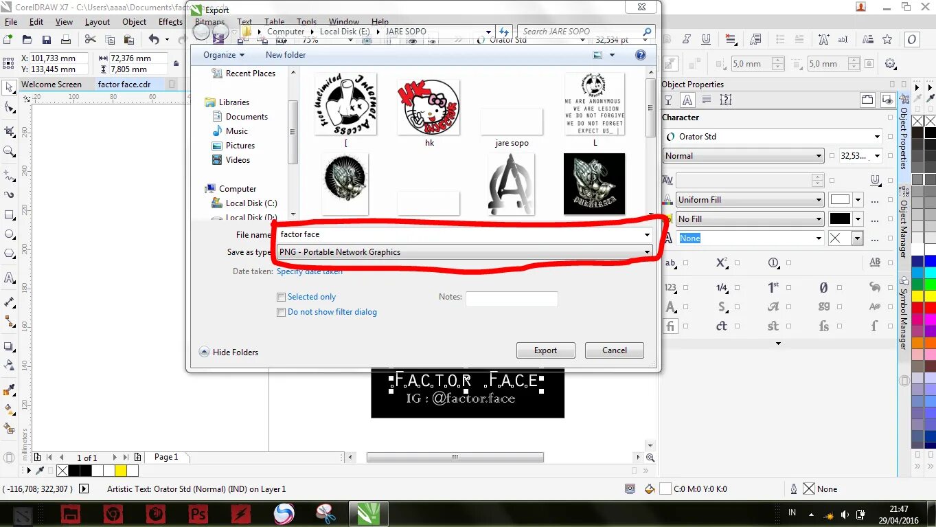Select the Freehand tool in toolbox
The image size is (936, 527).
(9, 175)
